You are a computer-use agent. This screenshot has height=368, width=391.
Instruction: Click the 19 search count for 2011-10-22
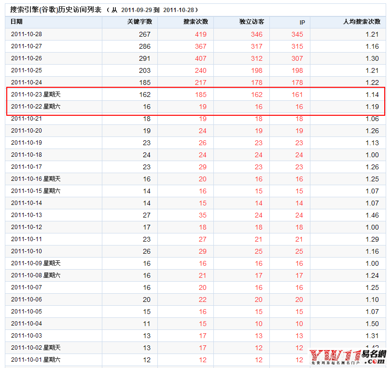[x=203, y=107]
